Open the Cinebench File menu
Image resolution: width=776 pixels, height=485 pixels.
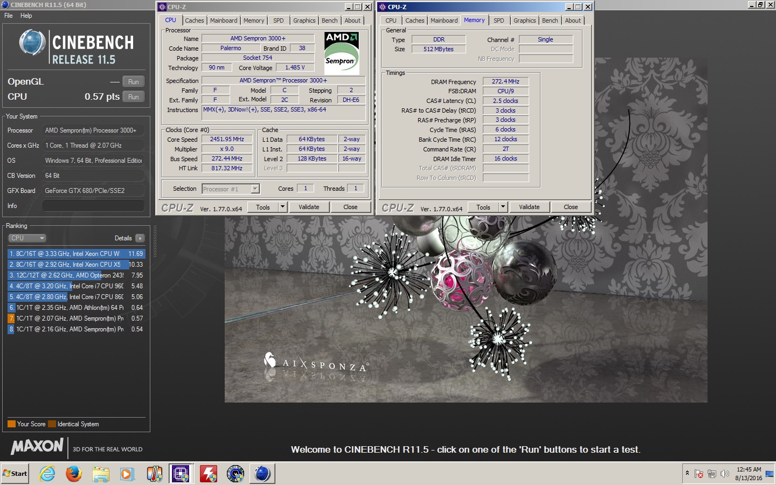(x=9, y=16)
